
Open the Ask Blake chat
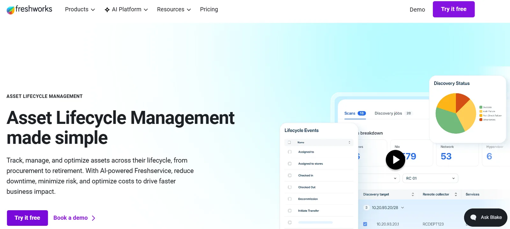pos(485,218)
